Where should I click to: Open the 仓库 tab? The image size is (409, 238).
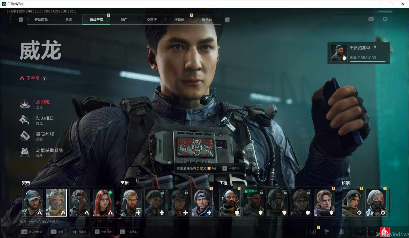69,20
